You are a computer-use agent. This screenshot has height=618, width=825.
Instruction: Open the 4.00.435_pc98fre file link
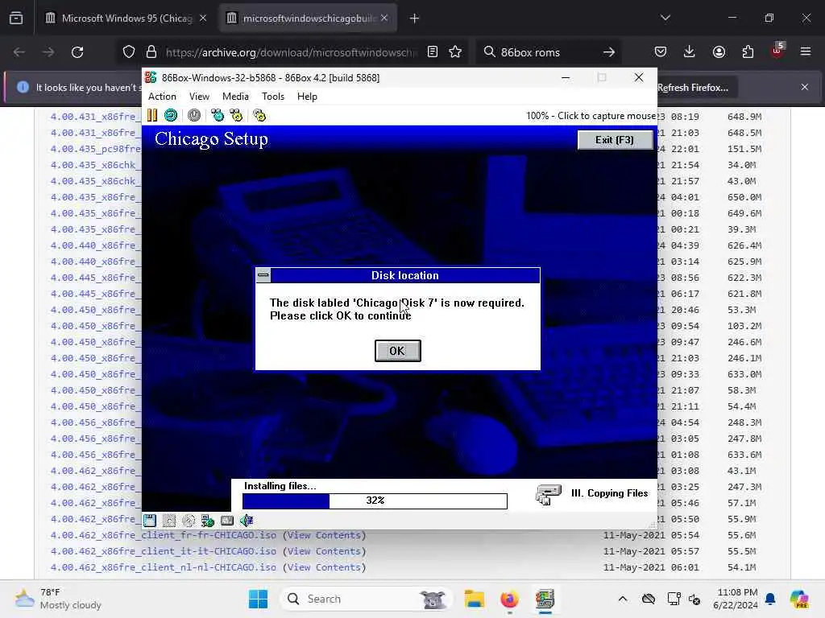96,149
